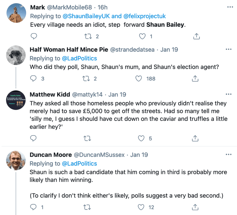Share Matthew Kidd's tweet

tap(195, 138)
